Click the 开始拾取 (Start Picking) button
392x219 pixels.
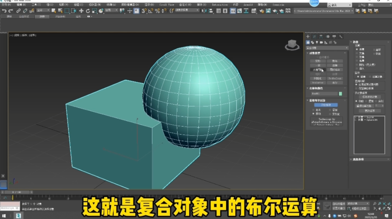point(326,105)
